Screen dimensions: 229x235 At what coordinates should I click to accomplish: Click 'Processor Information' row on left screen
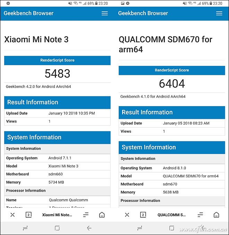pyautogui.click(x=57, y=191)
